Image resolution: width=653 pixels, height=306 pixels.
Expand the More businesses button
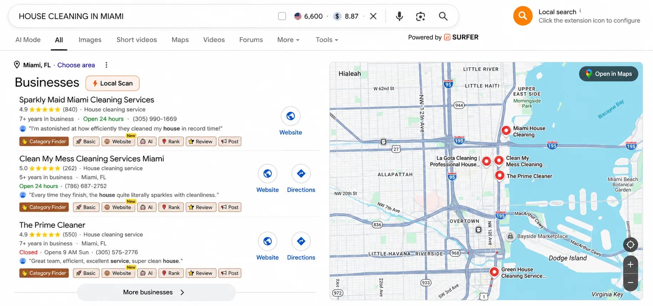point(156,292)
